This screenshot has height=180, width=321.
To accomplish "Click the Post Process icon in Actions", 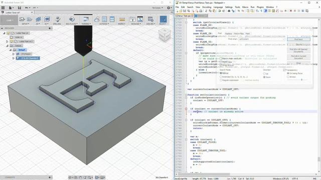I will pyautogui.click(x=104, y=19).
